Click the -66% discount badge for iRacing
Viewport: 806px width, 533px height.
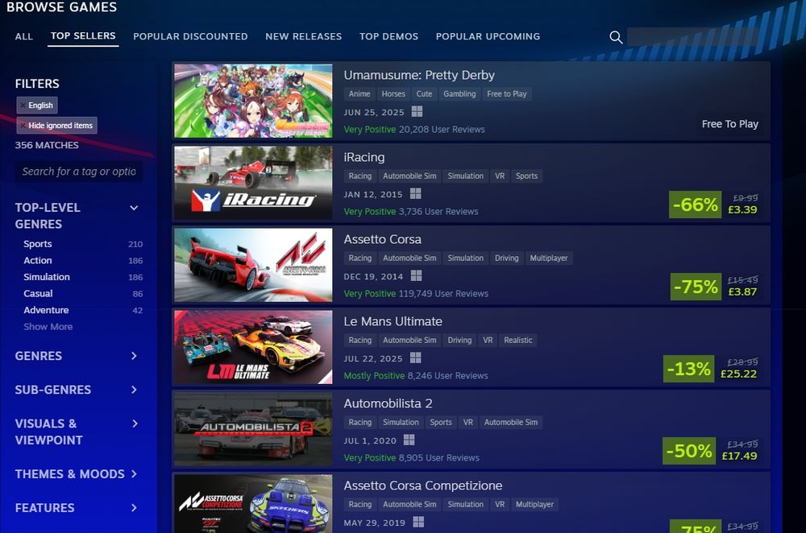(695, 205)
